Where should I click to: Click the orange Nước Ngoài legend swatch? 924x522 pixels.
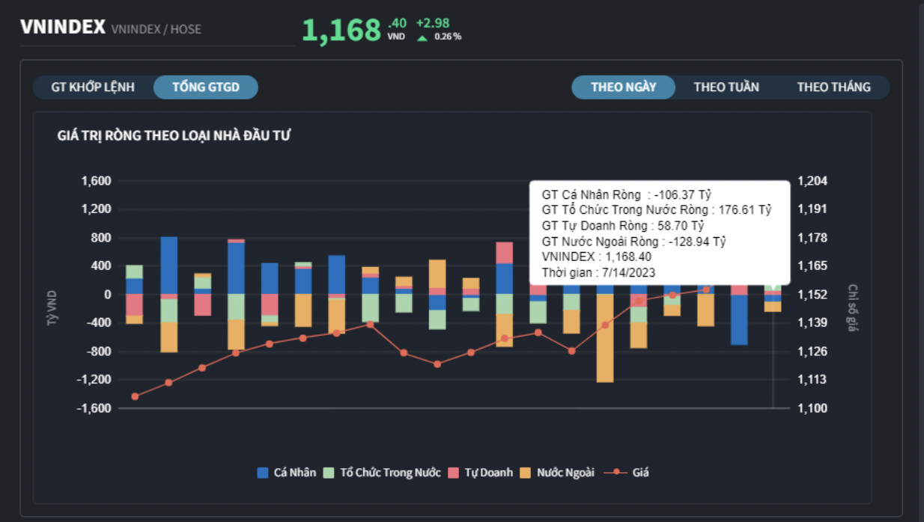525,473
